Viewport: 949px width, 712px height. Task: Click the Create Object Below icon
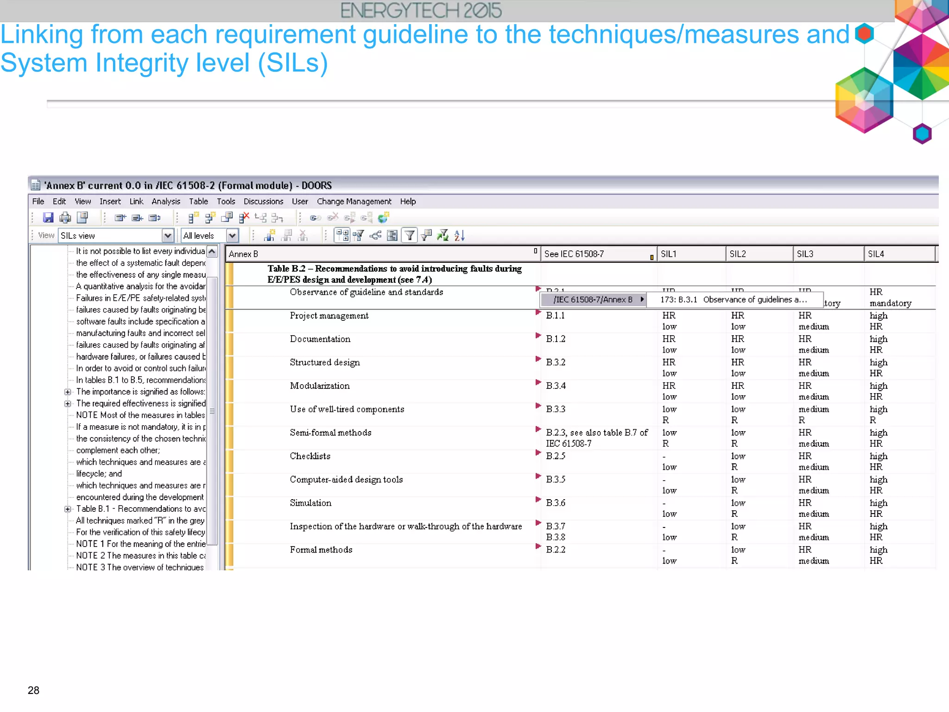pyautogui.click(x=210, y=217)
